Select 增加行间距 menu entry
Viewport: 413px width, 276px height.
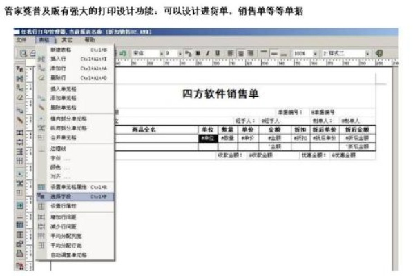coord(75,217)
